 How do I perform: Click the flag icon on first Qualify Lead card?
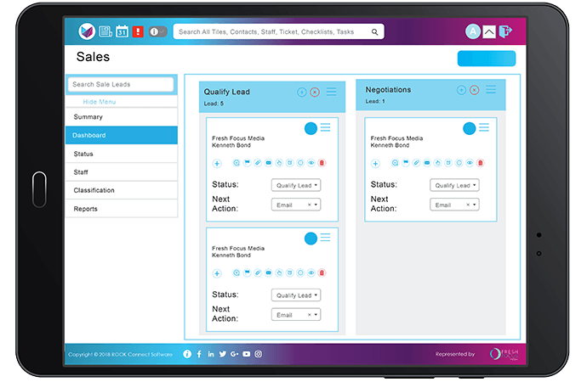click(x=248, y=162)
